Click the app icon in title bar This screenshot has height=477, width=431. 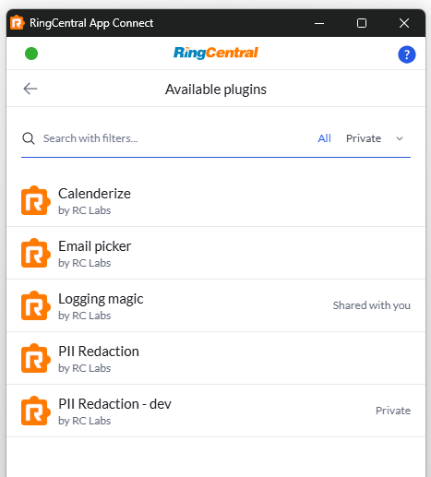[18, 23]
